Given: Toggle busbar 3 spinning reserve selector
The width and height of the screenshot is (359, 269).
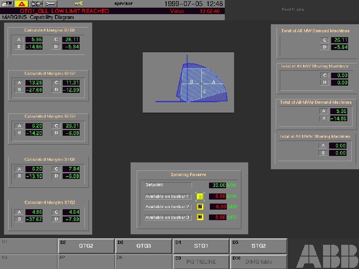Looking at the screenshot, I should (x=200, y=217).
